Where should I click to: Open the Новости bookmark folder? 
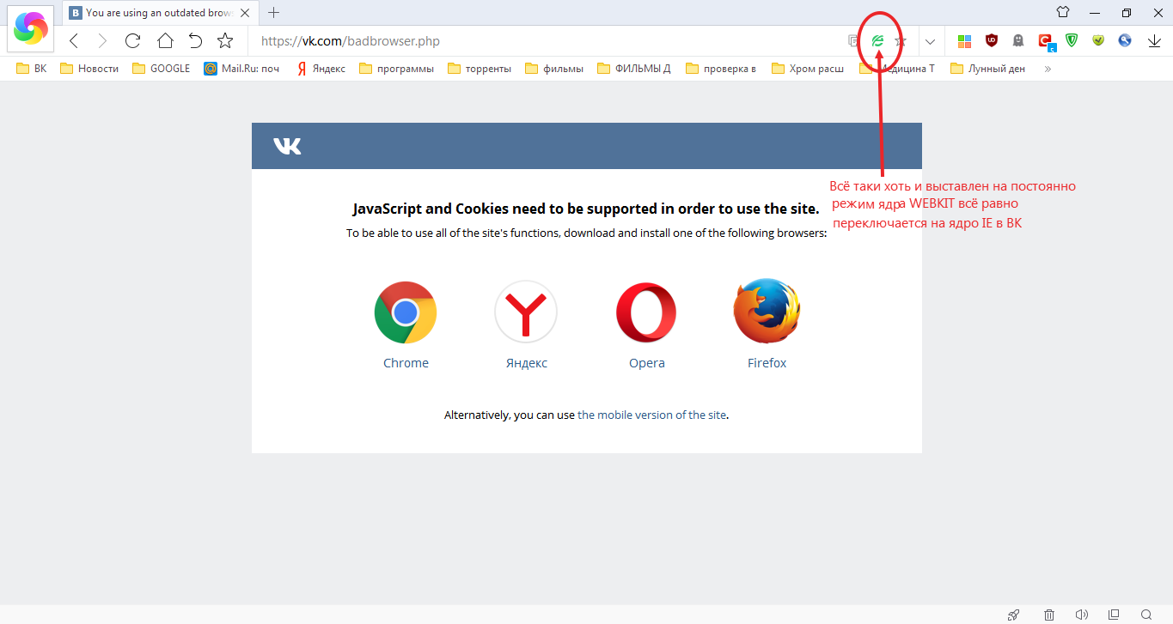pos(89,69)
